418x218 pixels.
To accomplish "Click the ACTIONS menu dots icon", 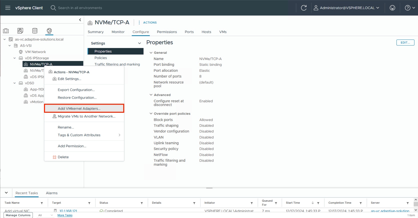I will [x=139, y=22].
